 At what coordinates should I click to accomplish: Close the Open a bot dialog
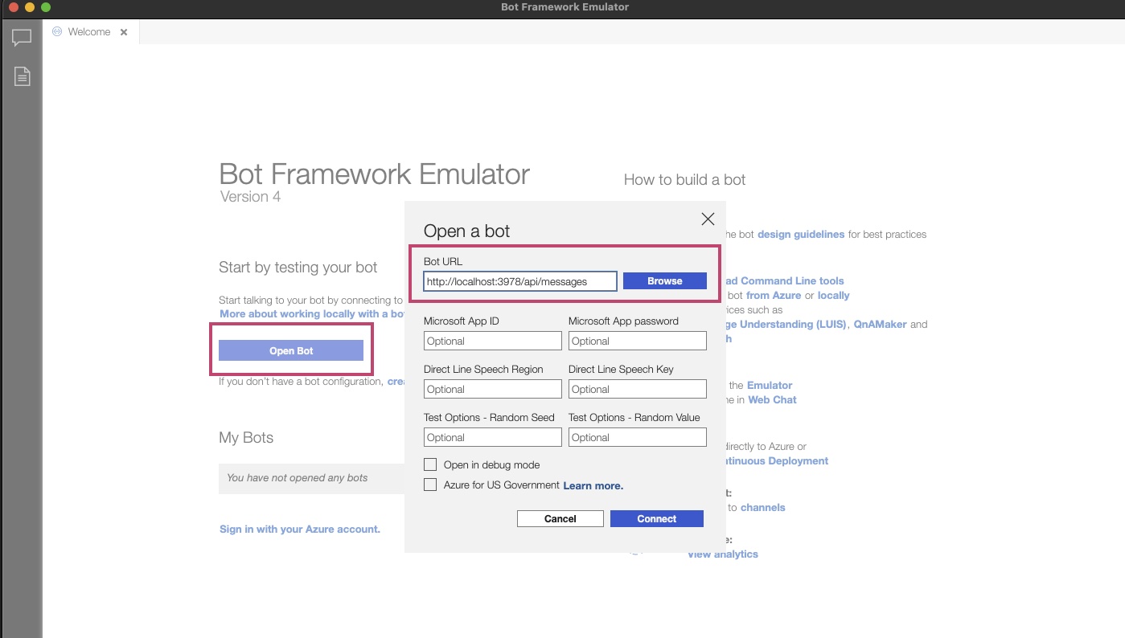(x=708, y=219)
